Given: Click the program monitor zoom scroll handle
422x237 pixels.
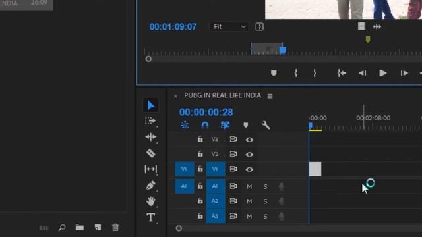Looking at the screenshot, I should point(148,59).
